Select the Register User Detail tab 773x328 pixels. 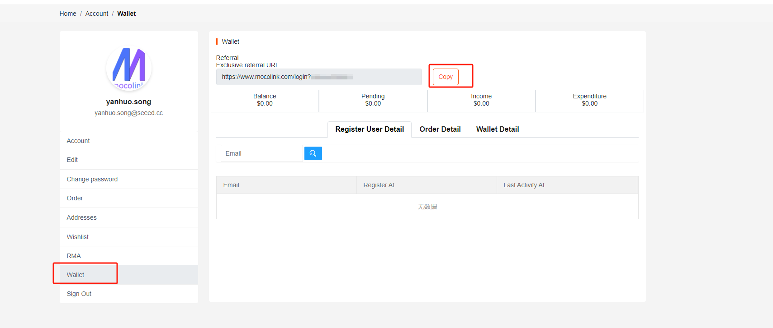click(369, 129)
